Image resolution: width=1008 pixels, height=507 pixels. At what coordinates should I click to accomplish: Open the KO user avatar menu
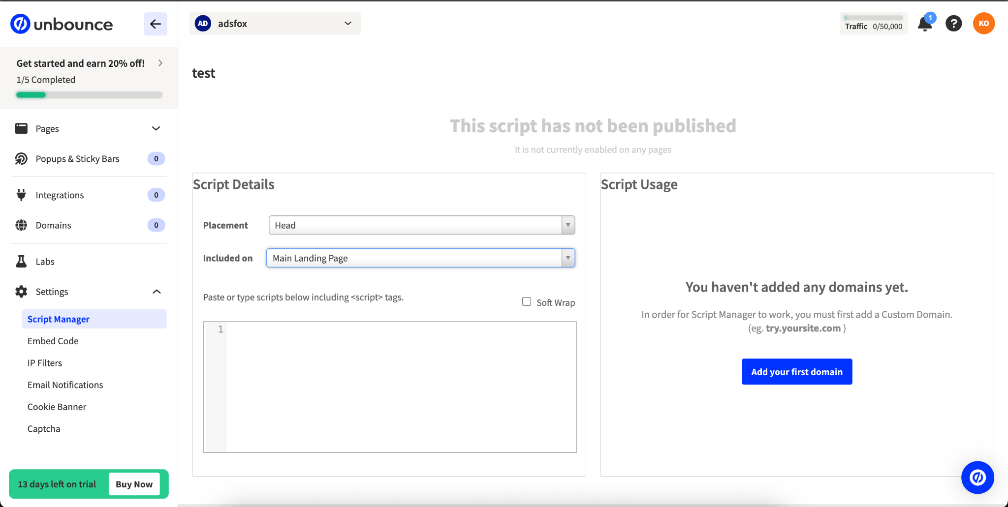coord(983,24)
